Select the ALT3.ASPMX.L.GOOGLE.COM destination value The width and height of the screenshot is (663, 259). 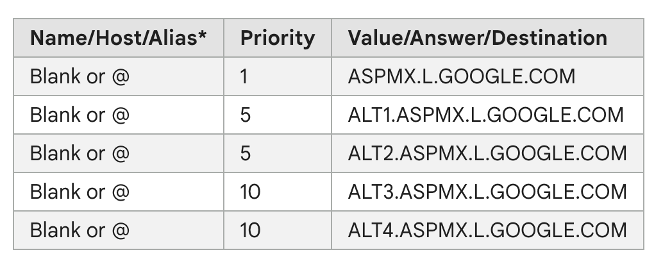coord(487,192)
